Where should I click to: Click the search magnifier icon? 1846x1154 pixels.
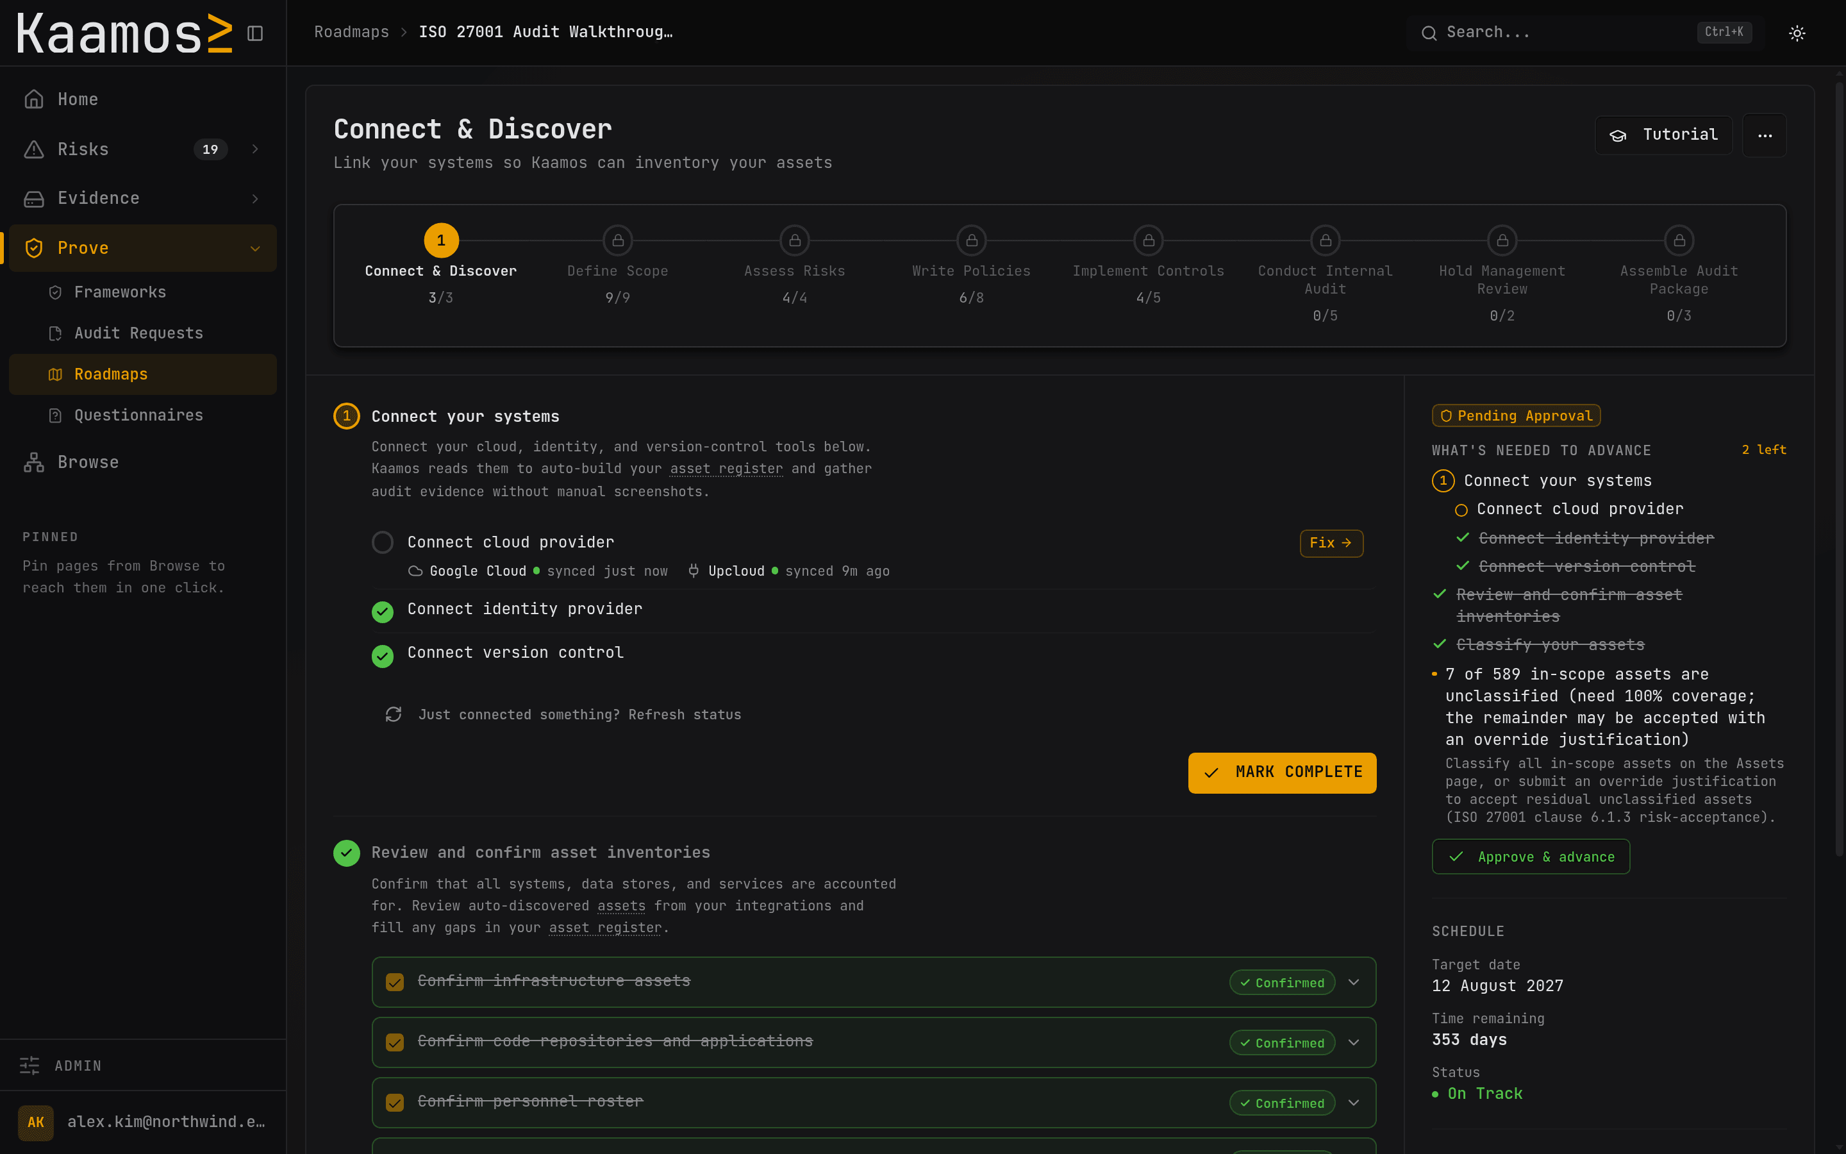click(1429, 33)
